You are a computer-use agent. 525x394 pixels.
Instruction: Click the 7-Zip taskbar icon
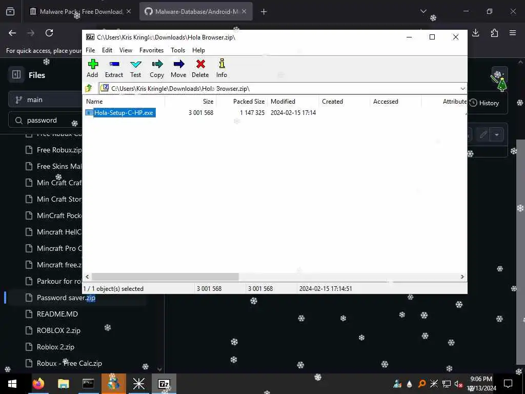pos(164,384)
